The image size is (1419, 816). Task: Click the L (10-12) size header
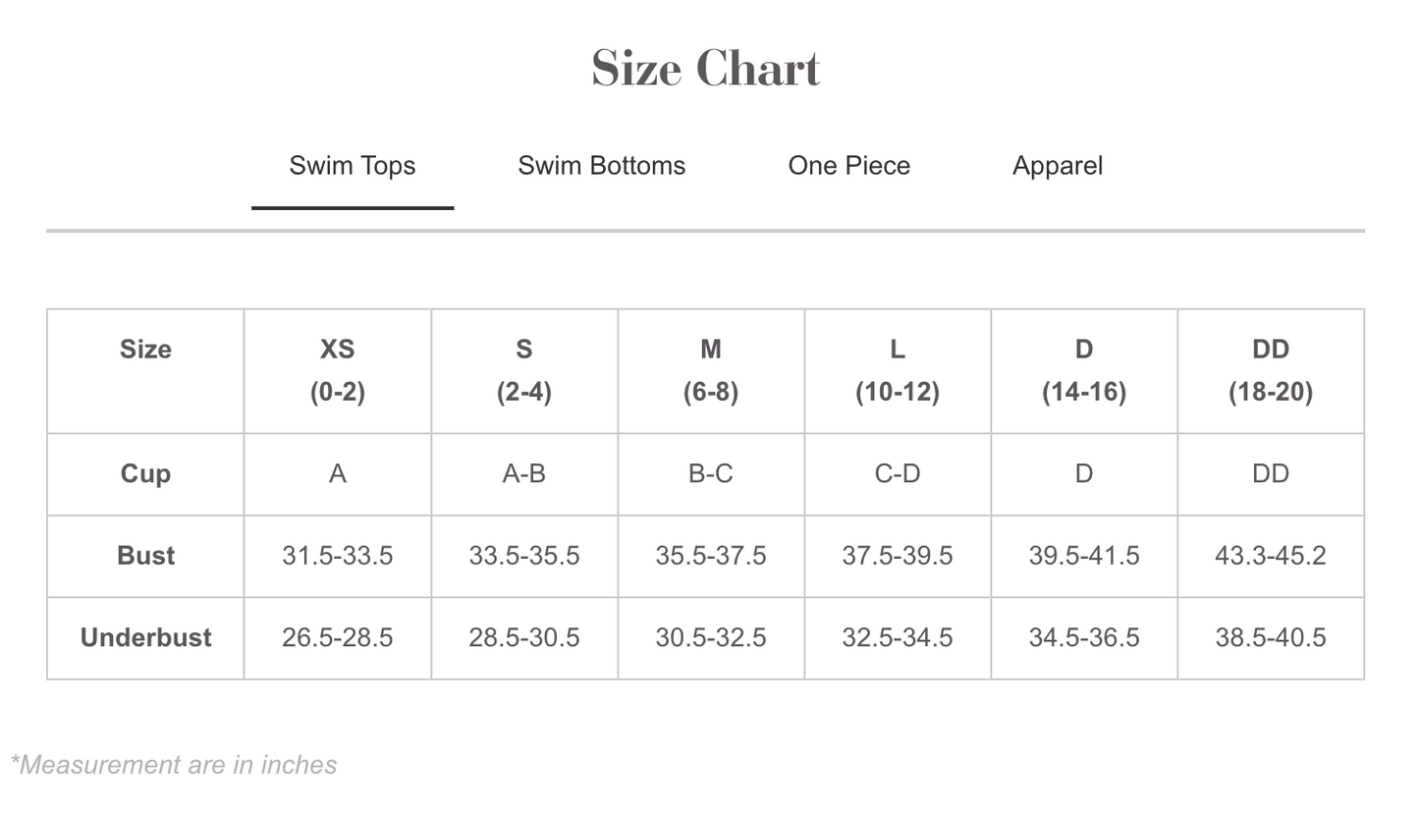(897, 371)
